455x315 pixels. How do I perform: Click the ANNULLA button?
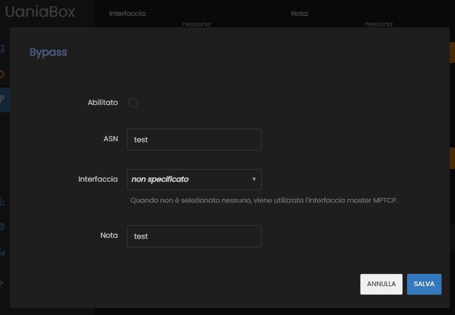[381, 284]
